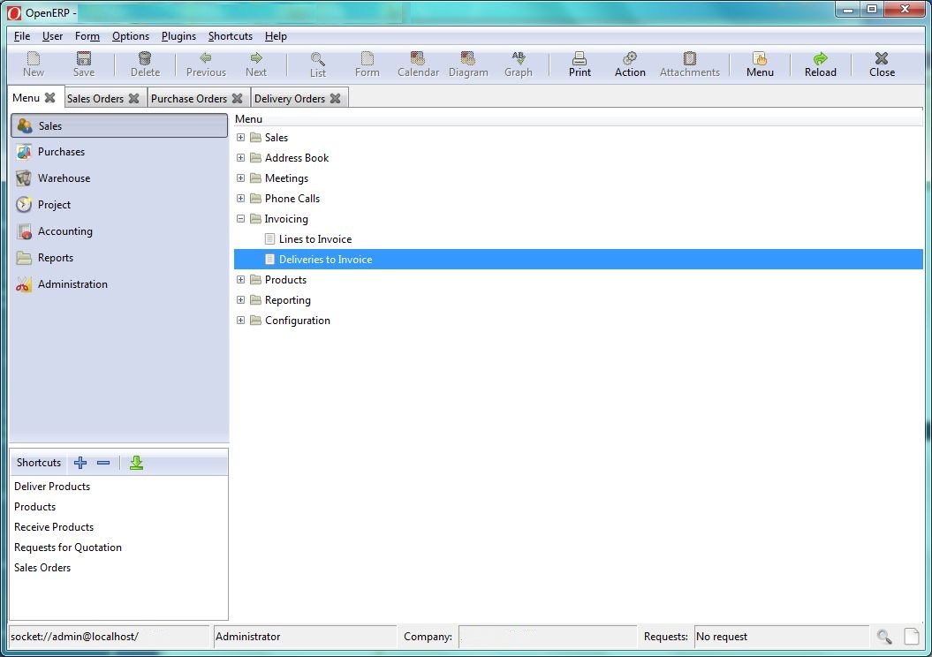
Task: Open the Plugins menu
Action: (x=179, y=36)
